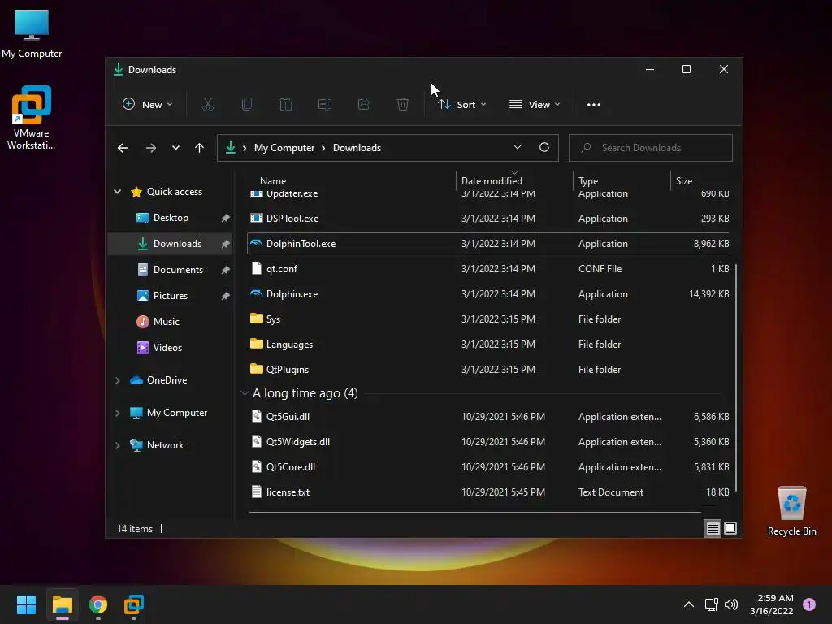Select the DolphinTool.exe file

(488, 244)
